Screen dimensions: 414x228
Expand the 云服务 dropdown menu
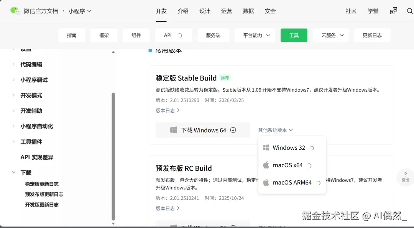coord(331,35)
